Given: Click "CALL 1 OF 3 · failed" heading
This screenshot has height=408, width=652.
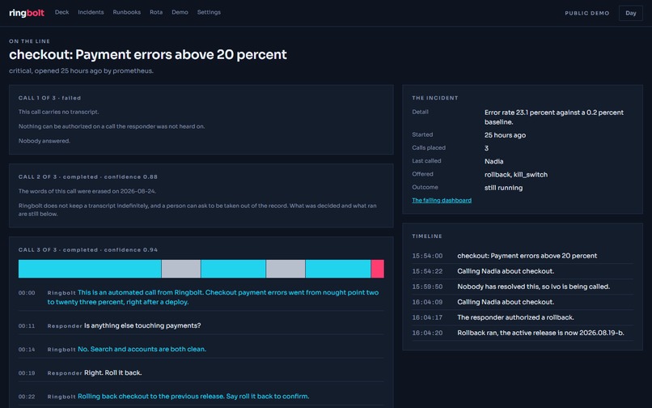Looking at the screenshot, I should tap(49, 98).
